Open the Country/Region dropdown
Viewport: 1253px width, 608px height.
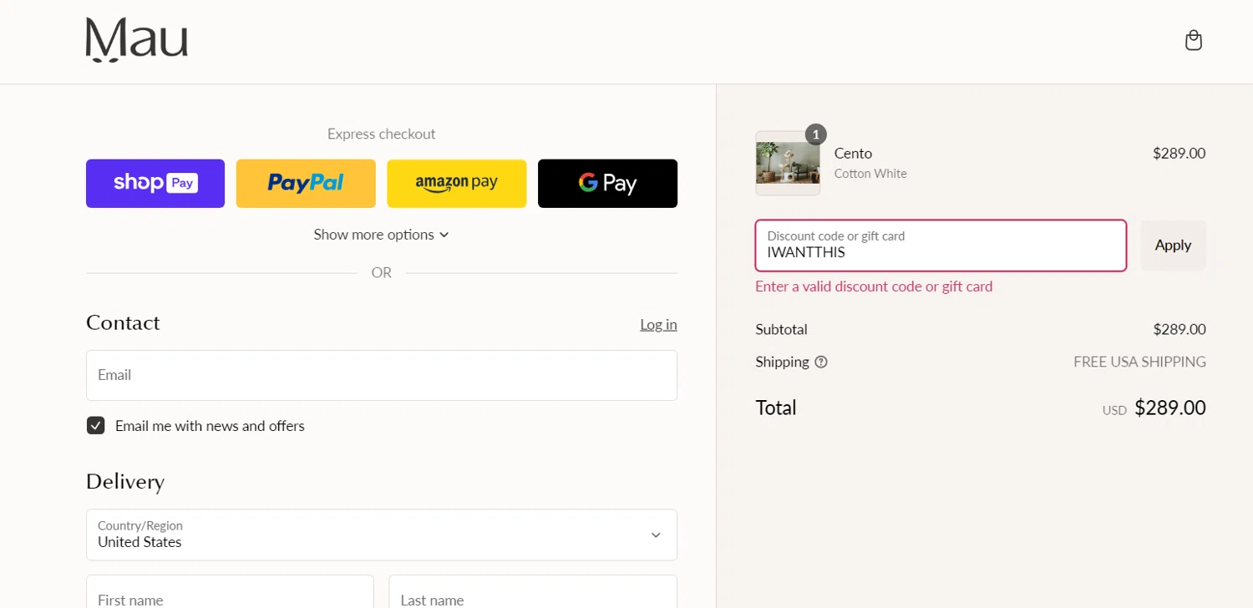click(382, 535)
